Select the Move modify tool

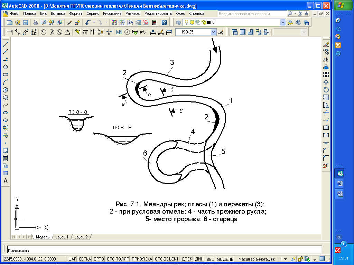coord(326,82)
